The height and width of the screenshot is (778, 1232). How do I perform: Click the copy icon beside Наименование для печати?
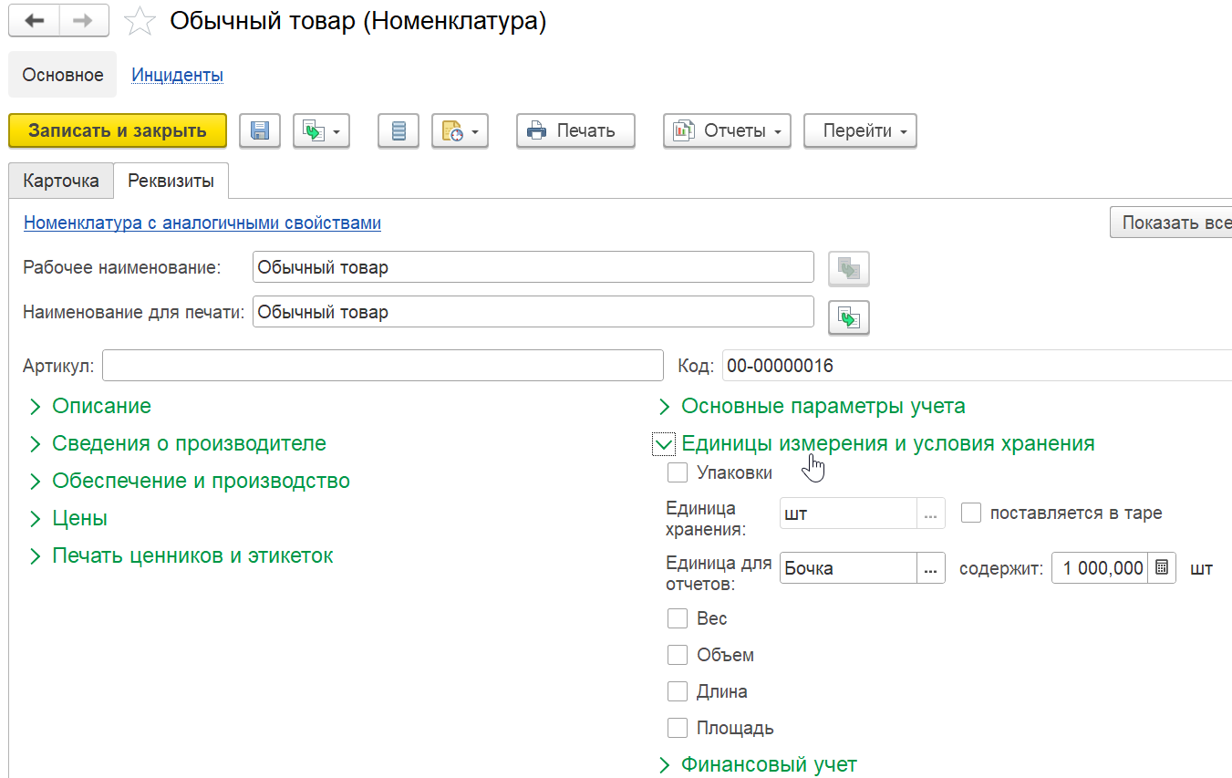pos(849,318)
